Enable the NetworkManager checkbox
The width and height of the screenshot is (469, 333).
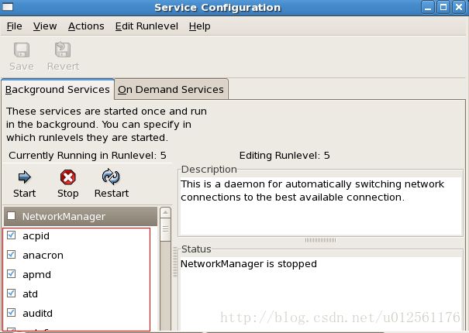click(12, 216)
